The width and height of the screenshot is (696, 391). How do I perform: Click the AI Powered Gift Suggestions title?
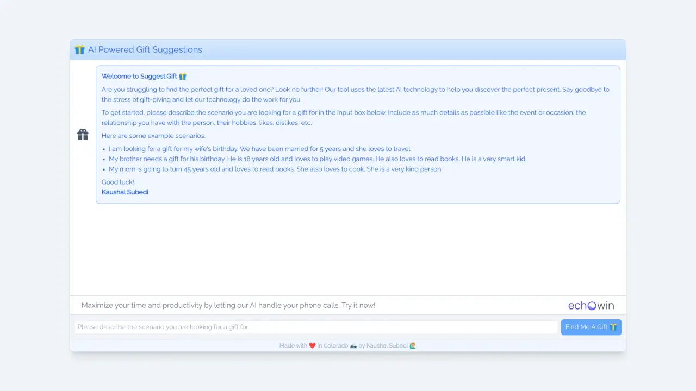pos(145,50)
